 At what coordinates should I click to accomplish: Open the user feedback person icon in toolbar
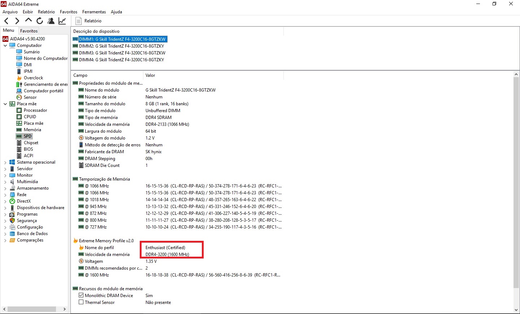coord(51,21)
